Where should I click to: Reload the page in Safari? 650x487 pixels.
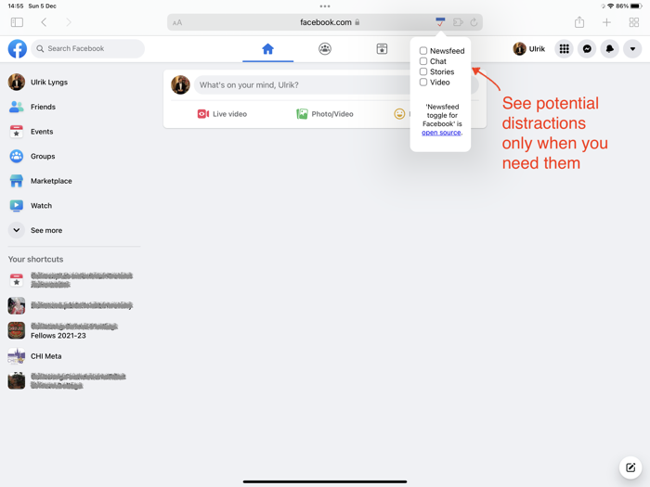click(x=474, y=22)
